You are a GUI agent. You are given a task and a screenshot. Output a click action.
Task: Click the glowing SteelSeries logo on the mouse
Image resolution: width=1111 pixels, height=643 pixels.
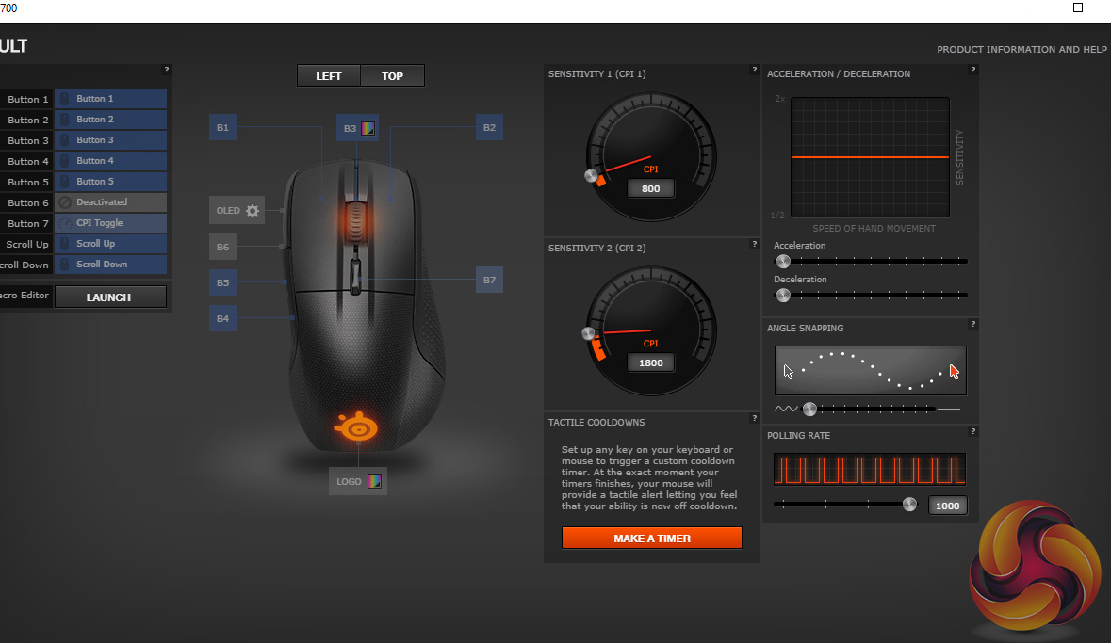[356, 426]
